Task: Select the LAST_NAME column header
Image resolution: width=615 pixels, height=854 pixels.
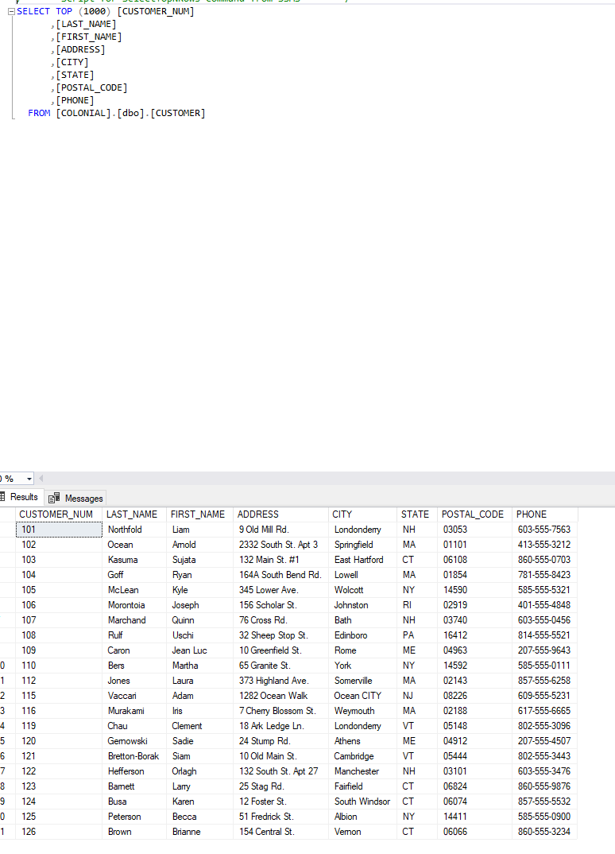Action: pyautogui.click(x=134, y=514)
